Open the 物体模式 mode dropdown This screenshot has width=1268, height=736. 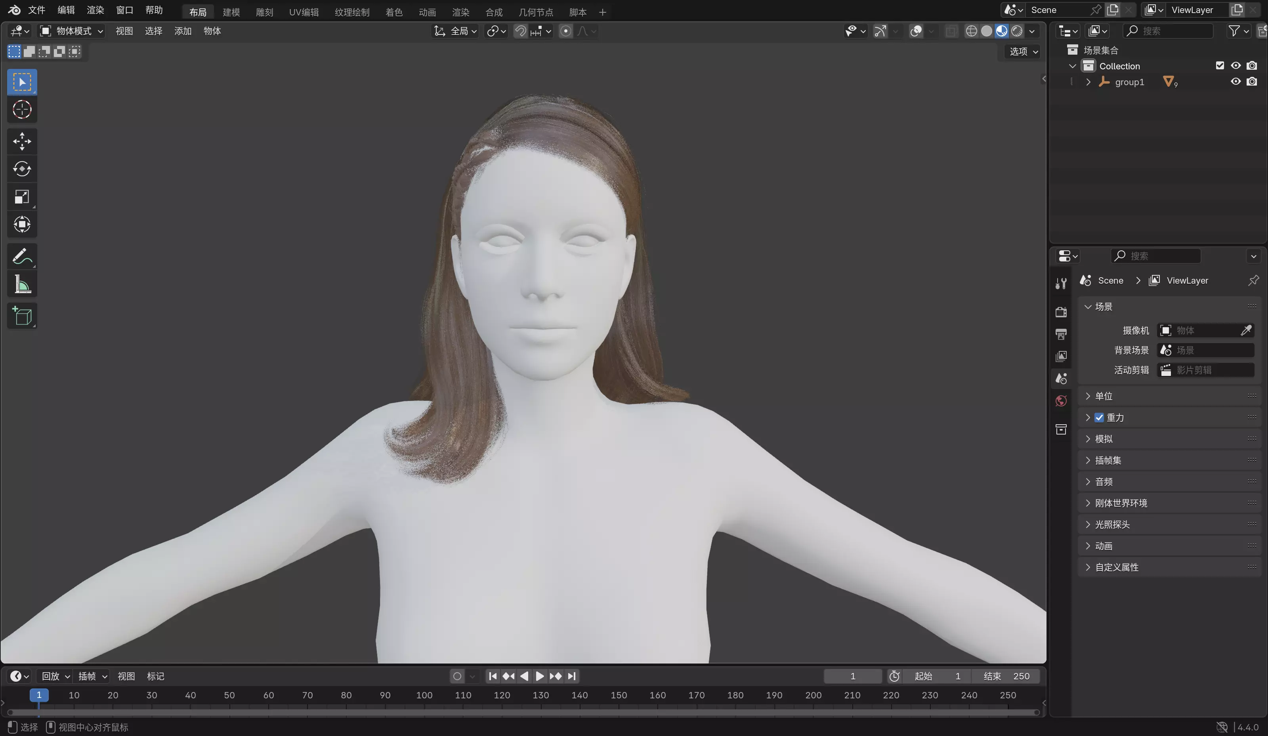point(71,31)
